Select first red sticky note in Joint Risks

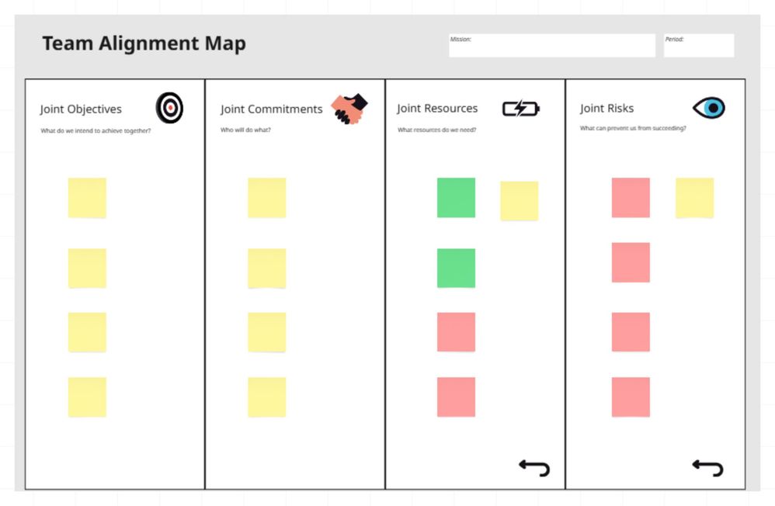point(631,198)
